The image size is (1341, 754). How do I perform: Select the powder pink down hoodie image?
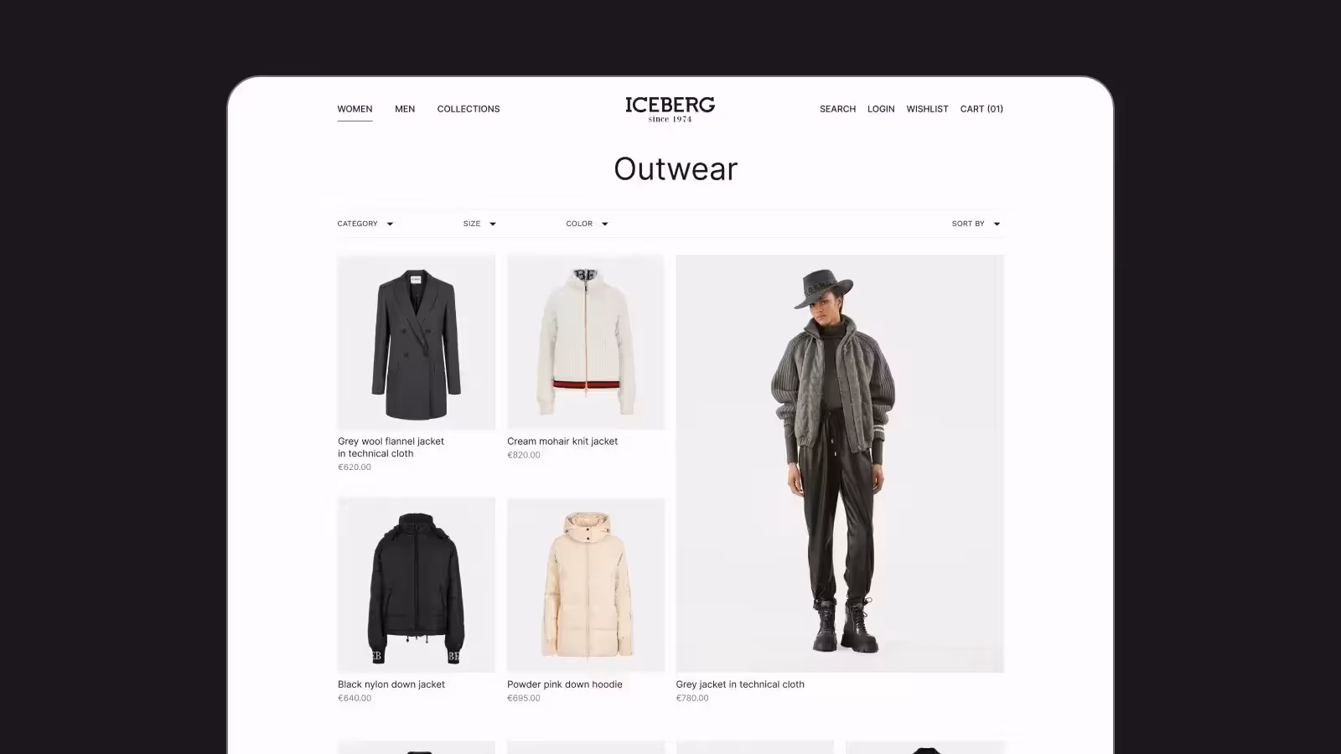(586, 585)
